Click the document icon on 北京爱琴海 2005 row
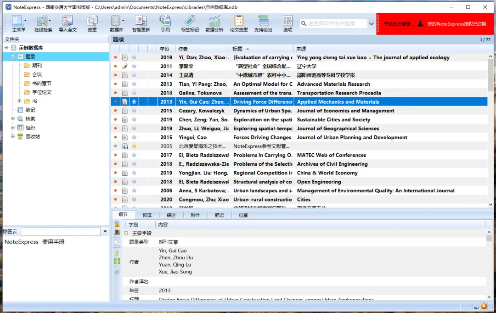This screenshot has height=313, width=496. [125, 146]
